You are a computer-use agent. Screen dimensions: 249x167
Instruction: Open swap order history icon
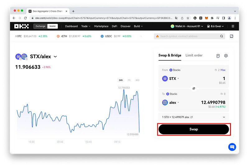[x=218, y=56]
